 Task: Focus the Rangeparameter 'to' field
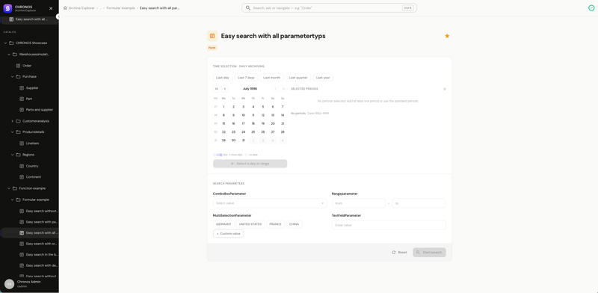coord(419,203)
